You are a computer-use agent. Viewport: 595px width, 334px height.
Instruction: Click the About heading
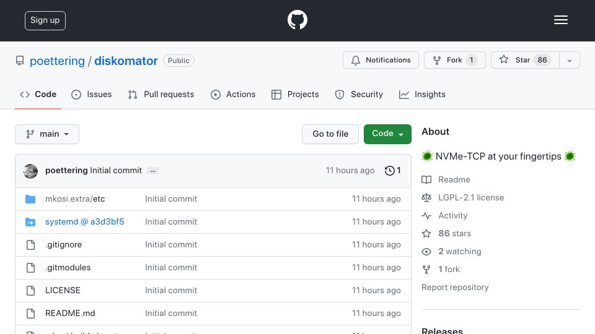point(435,131)
